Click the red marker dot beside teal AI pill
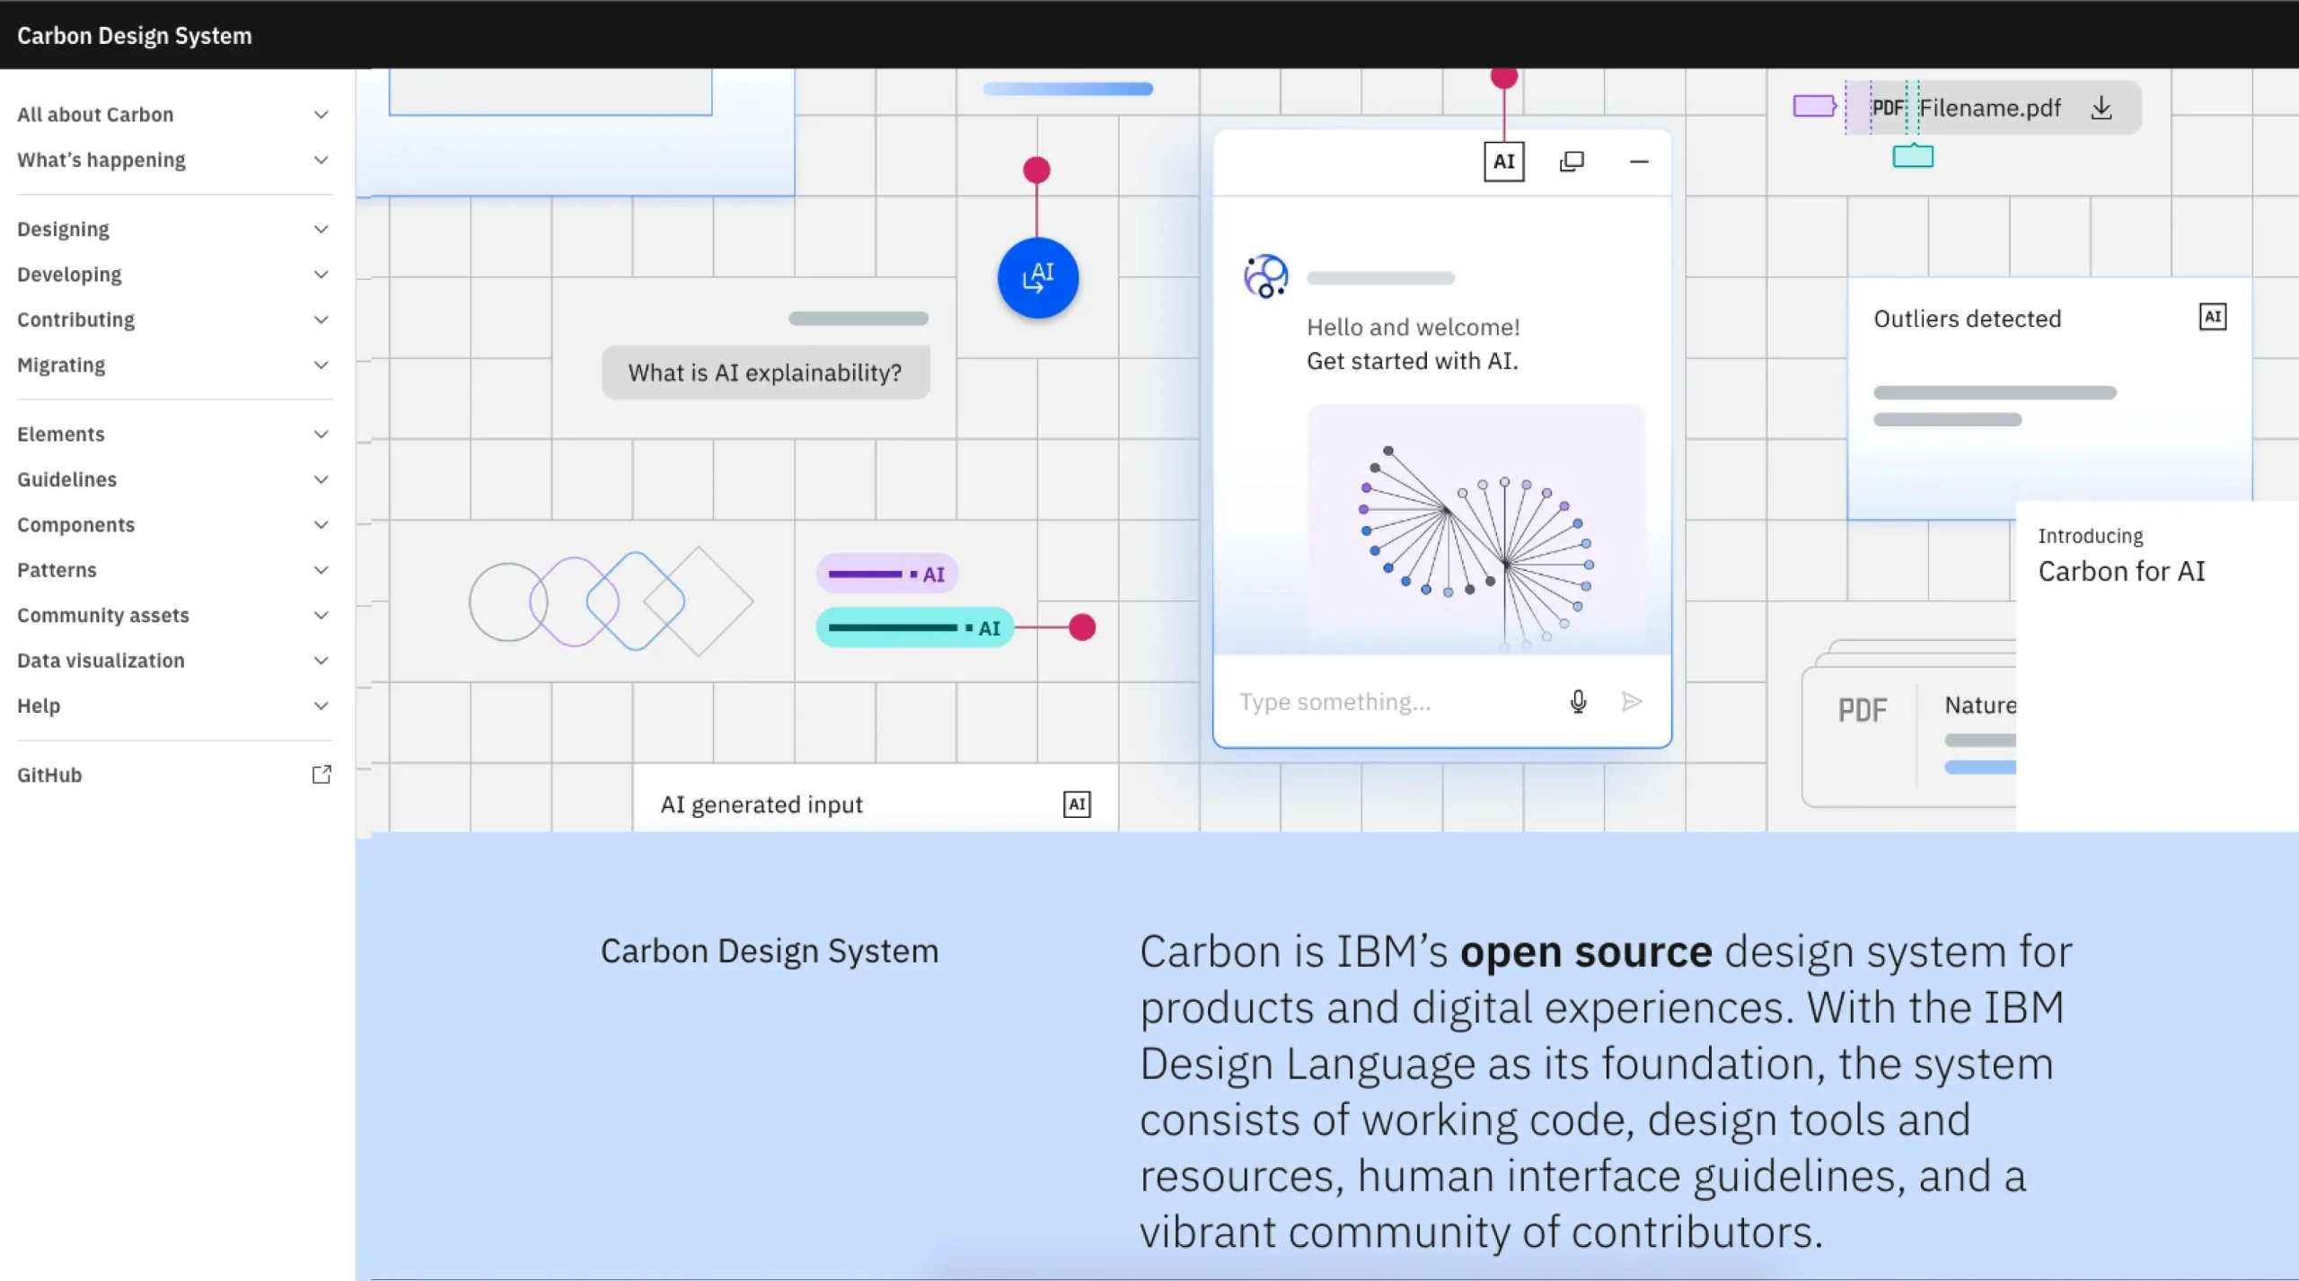This screenshot has width=2299, height=1281. [x=1082, y=627]
